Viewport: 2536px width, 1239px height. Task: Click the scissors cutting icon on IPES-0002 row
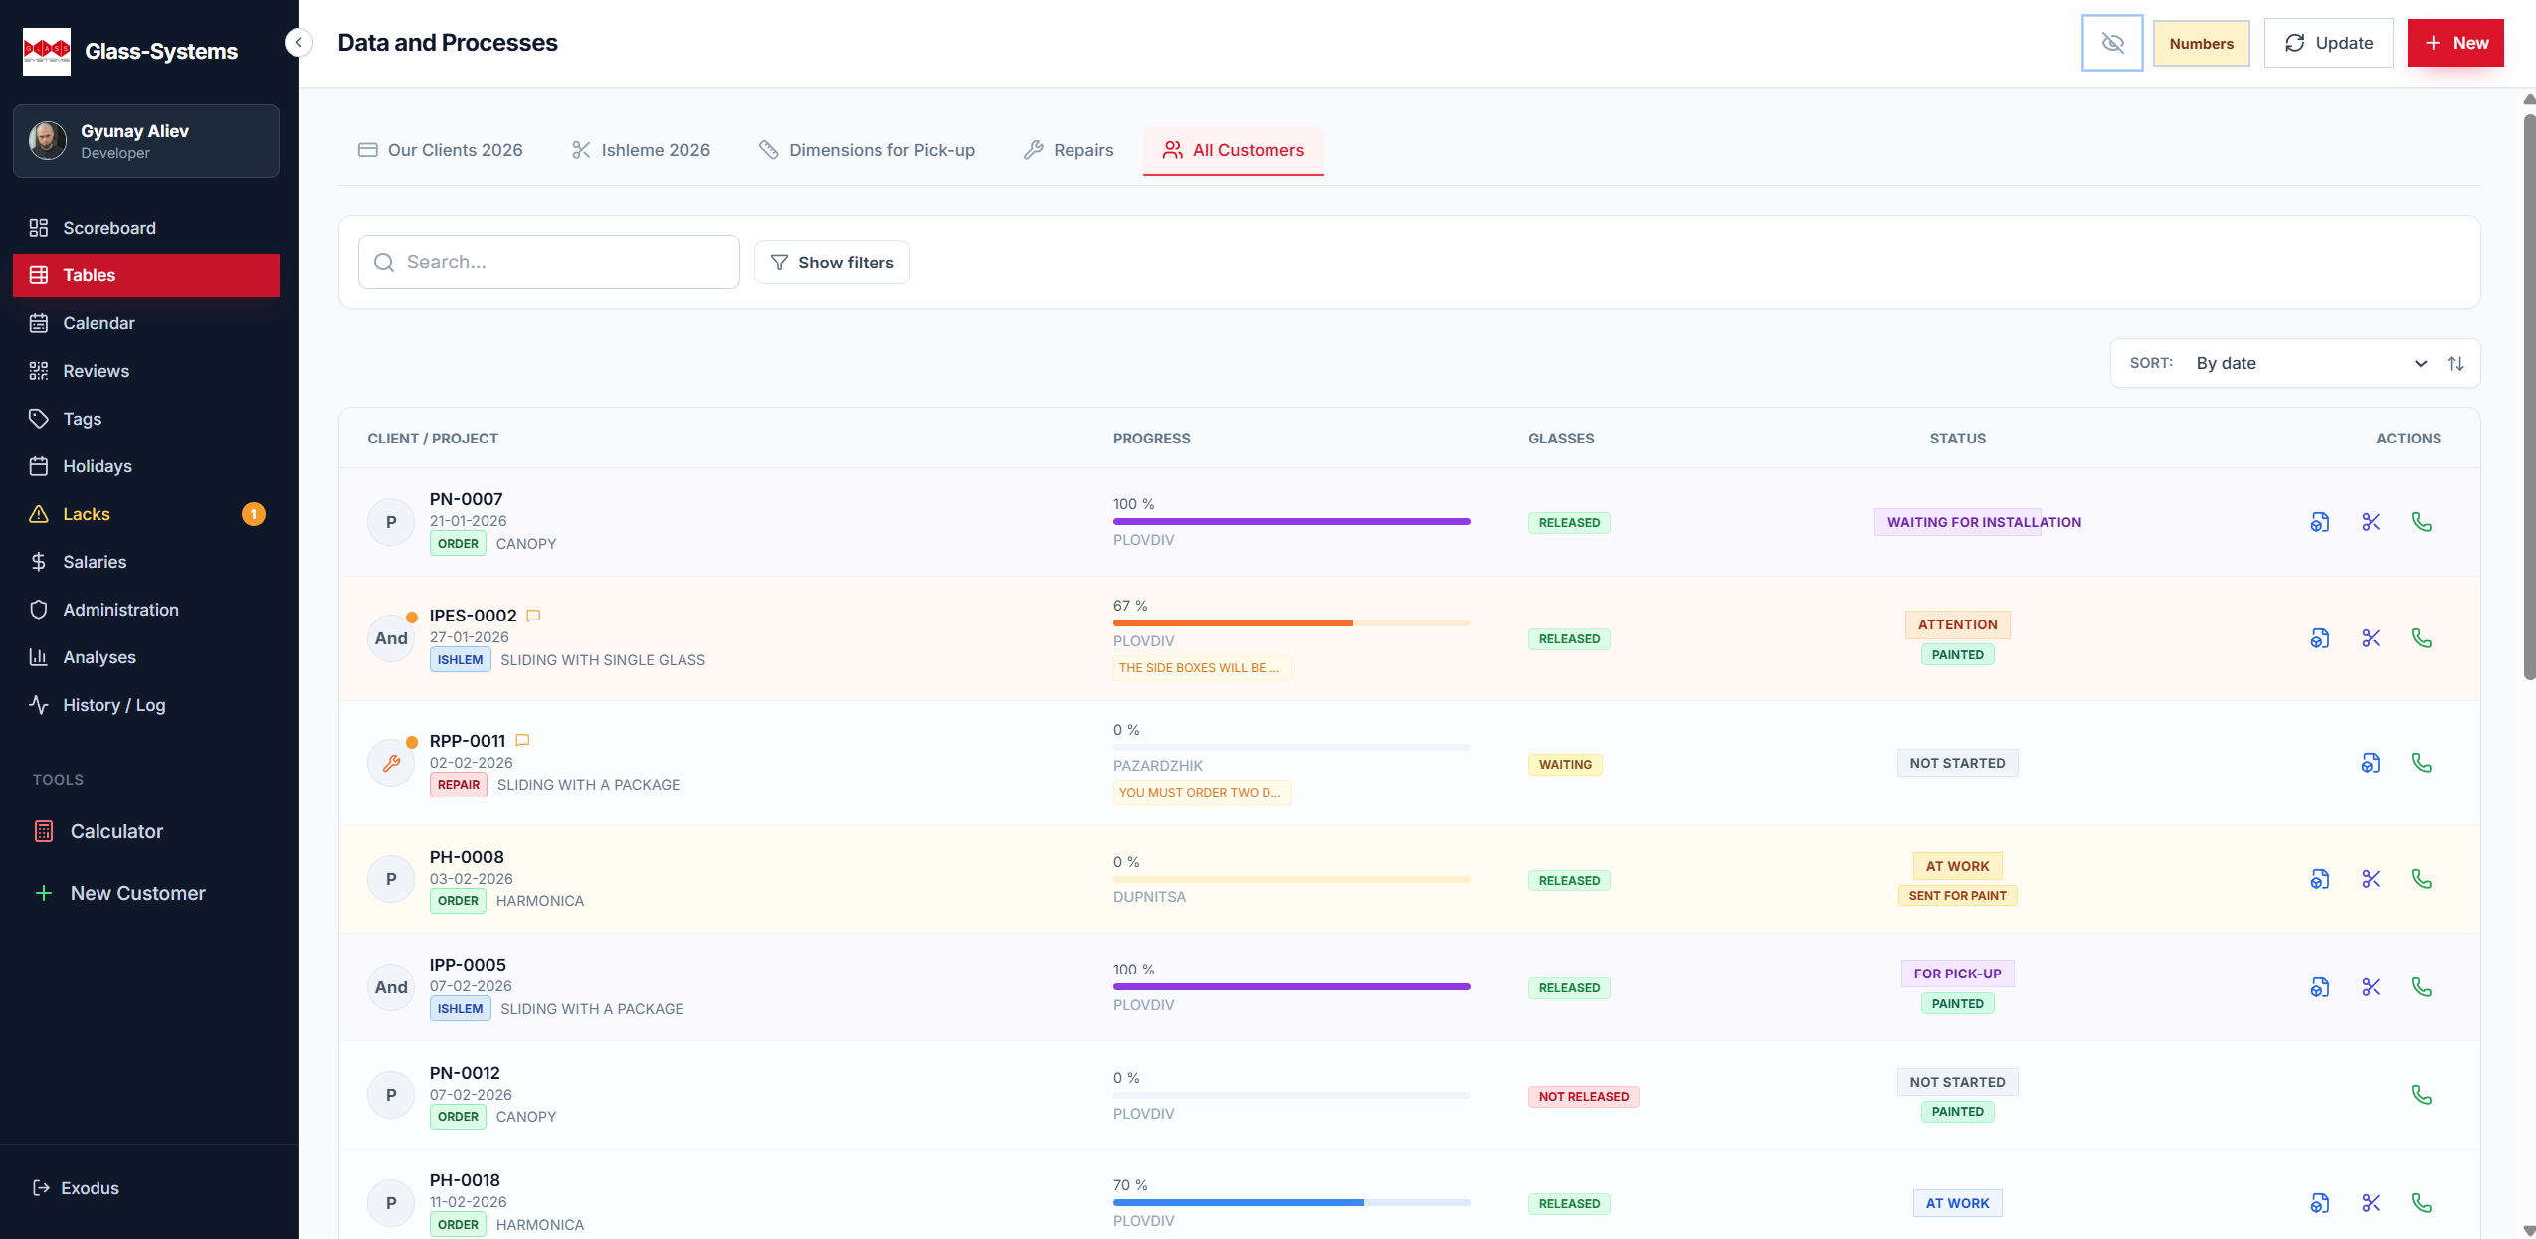click(2371, 637)
